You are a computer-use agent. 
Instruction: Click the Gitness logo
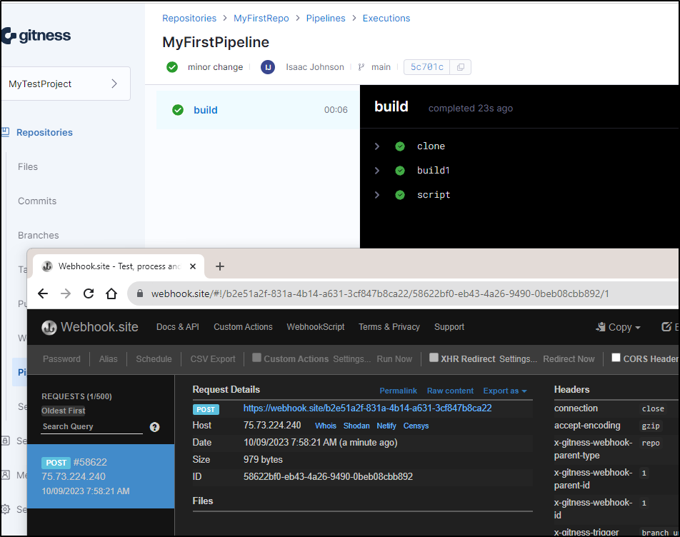point(36,36)
